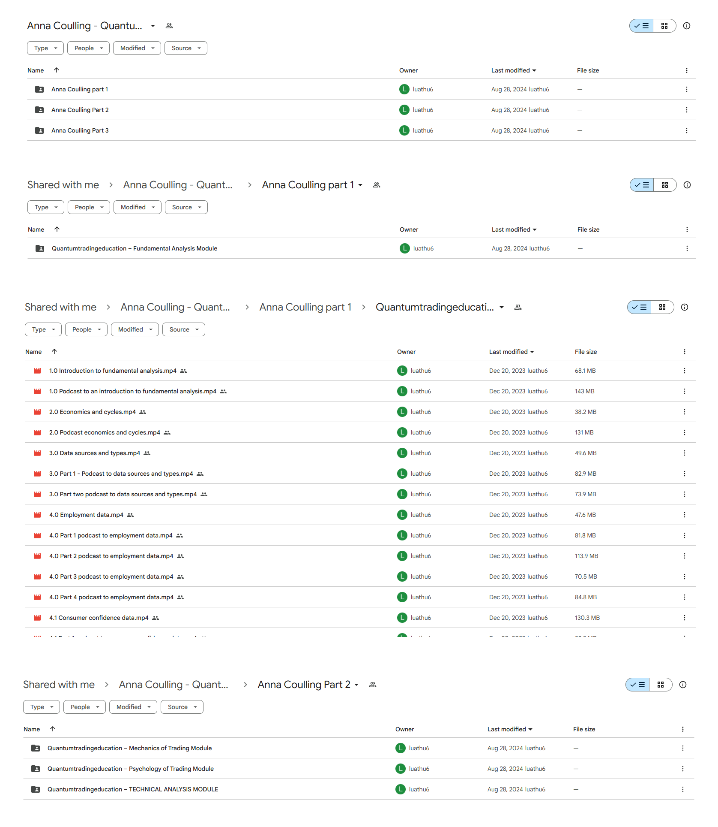Screen dimensions: 718x827
Task: Select list layout in Quantumtradingeducati... view
Action: pyautogui.click(x=639, y=307)
